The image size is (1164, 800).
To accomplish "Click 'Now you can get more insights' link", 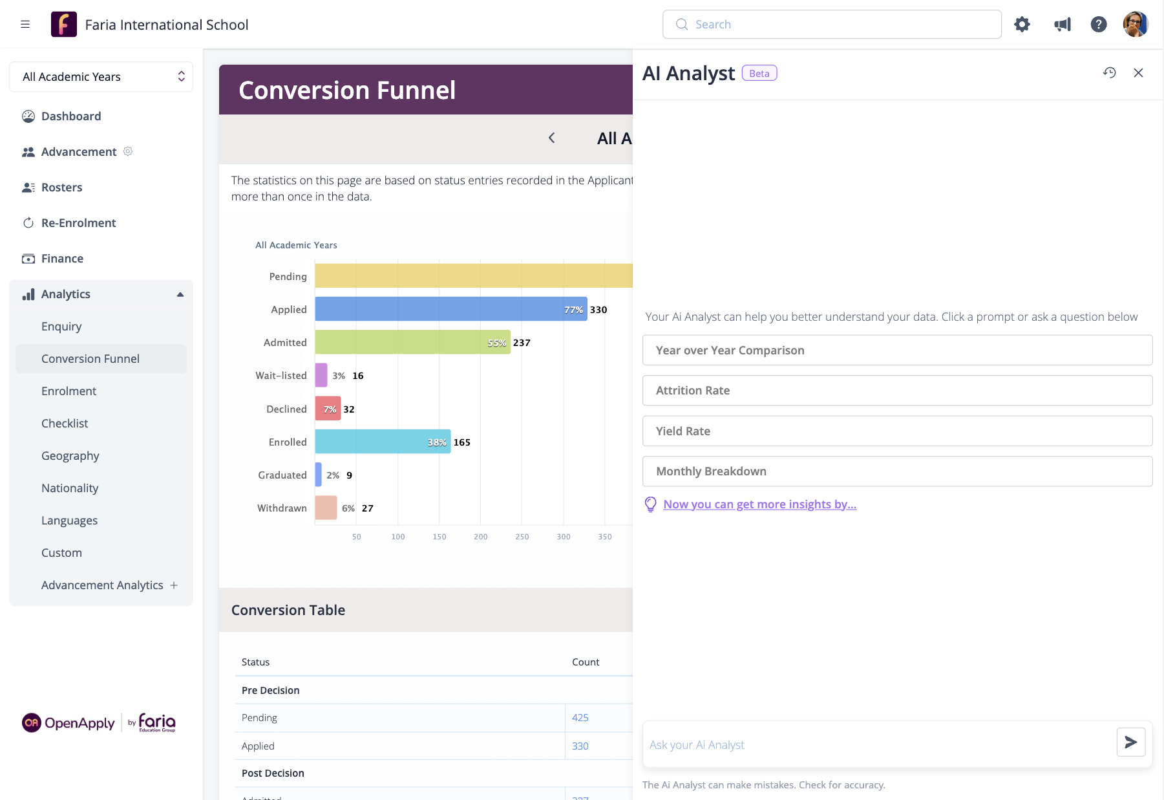I will (759, 504).
